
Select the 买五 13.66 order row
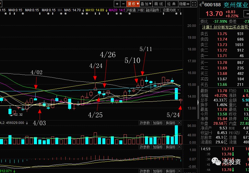224,84
